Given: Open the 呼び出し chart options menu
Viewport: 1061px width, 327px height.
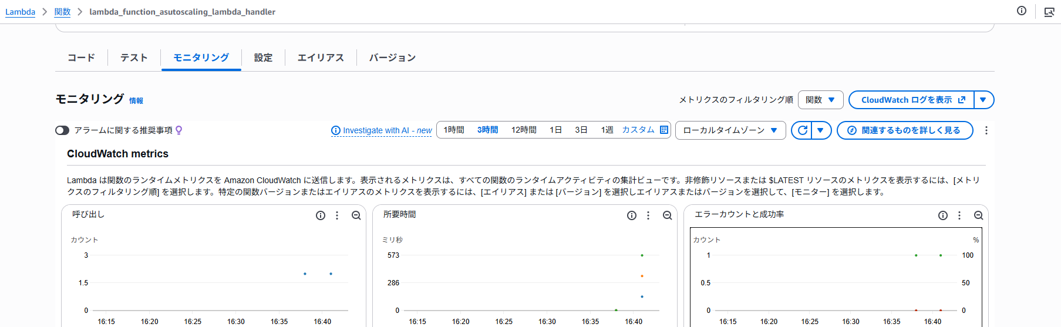Looking at the screenshot, I should pyautogui.click(x=337, y=215).
